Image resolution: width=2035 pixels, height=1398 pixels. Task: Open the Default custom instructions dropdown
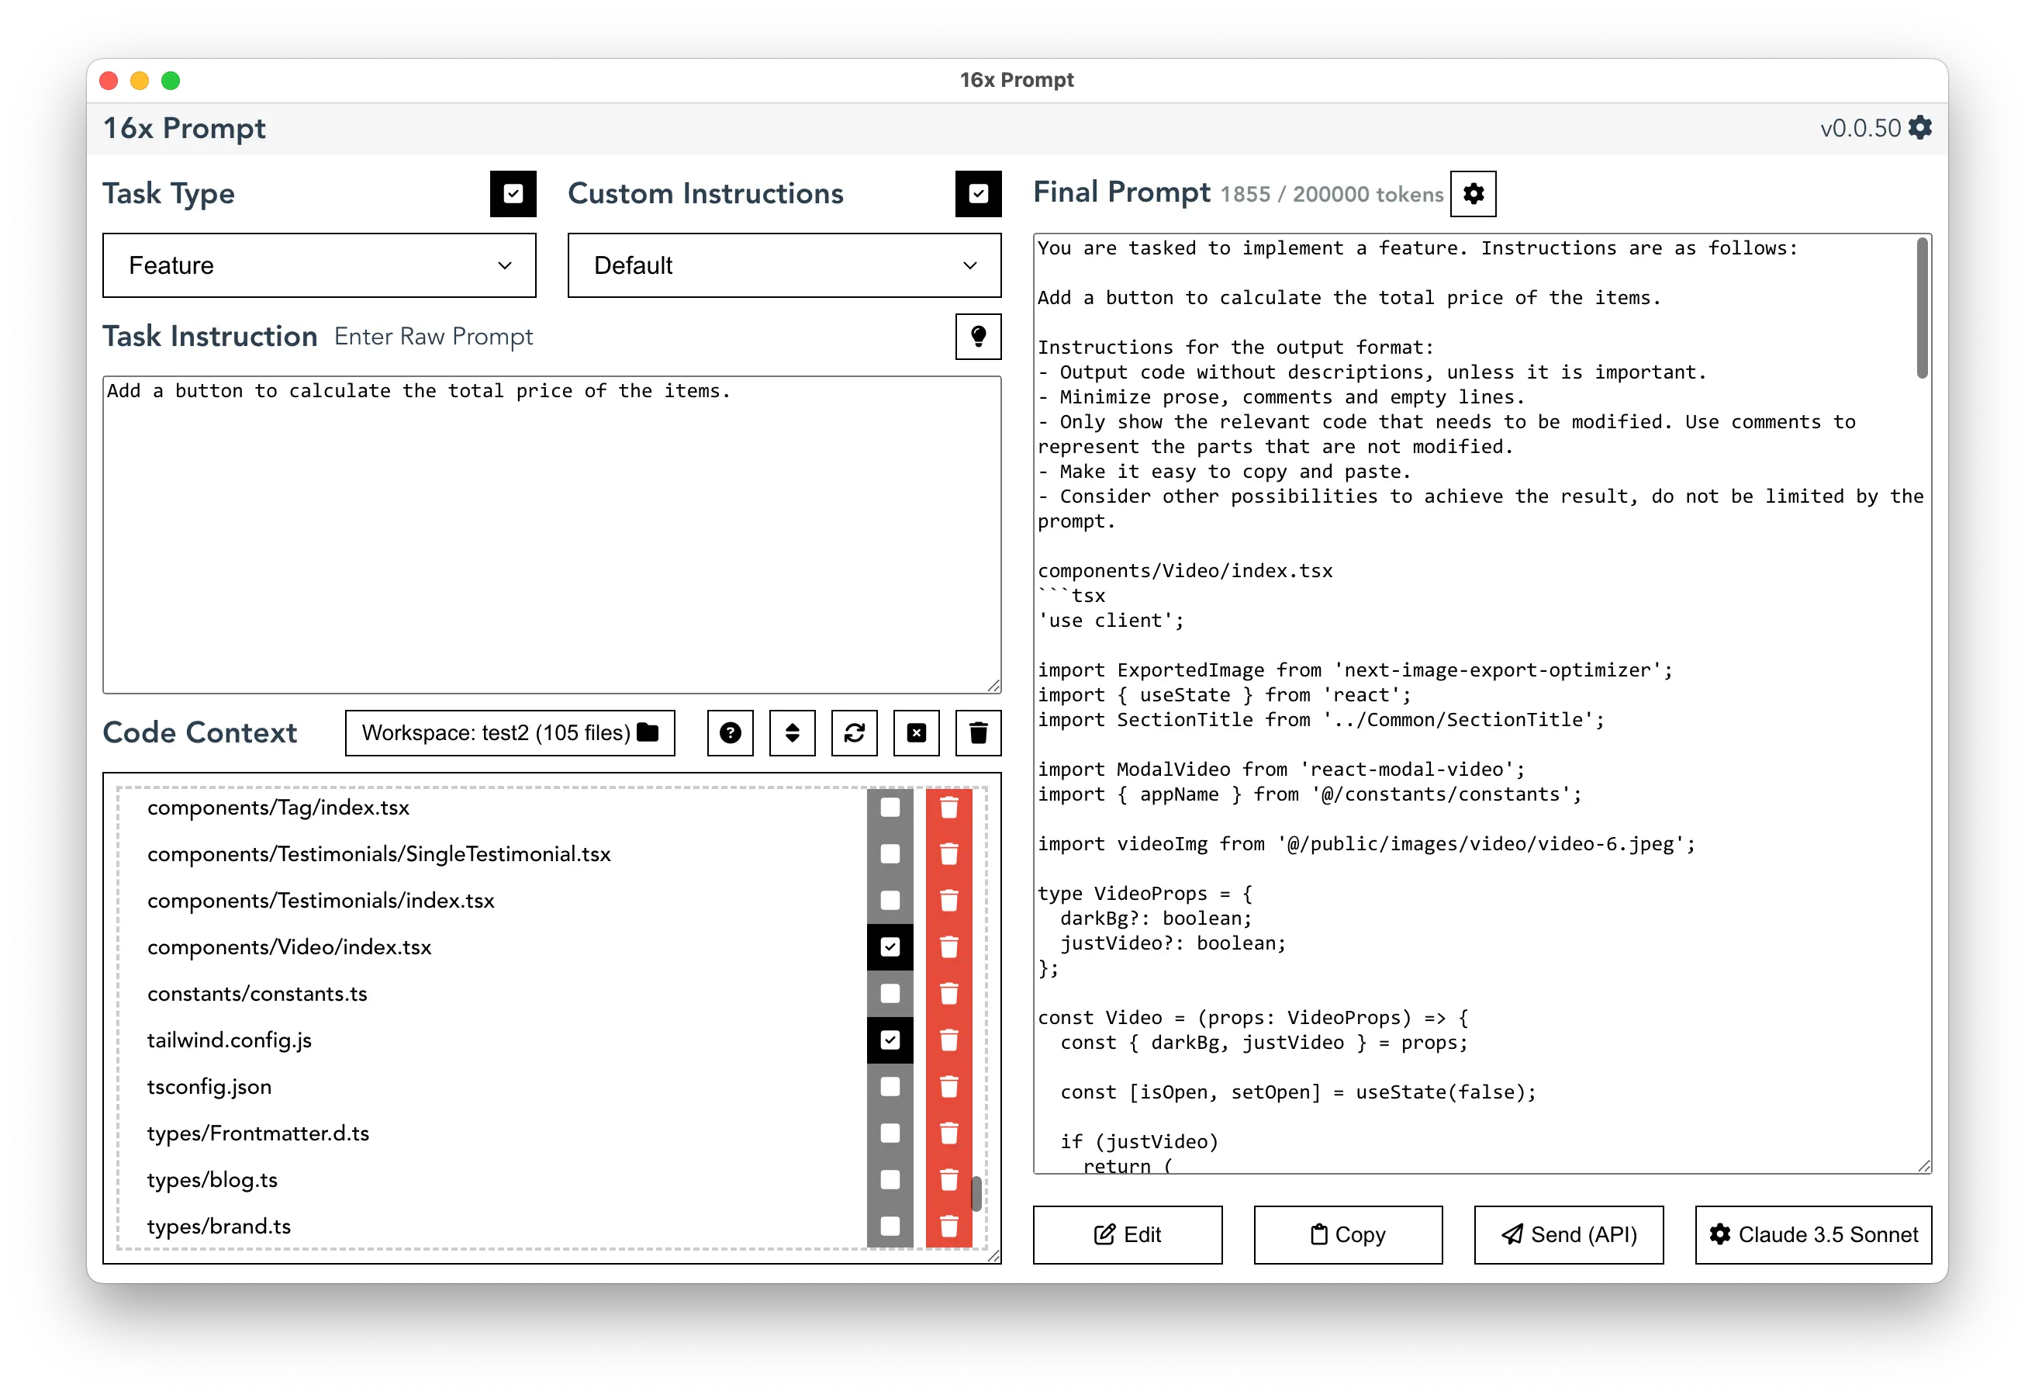(x=784, y=265)
